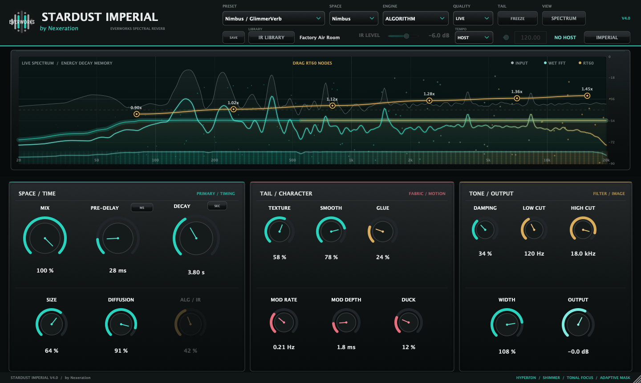Select ADAPTIVE MASK in the footer
Image resolution: width=641 pixels, height=383 pixels.
[x=615, y=378]
